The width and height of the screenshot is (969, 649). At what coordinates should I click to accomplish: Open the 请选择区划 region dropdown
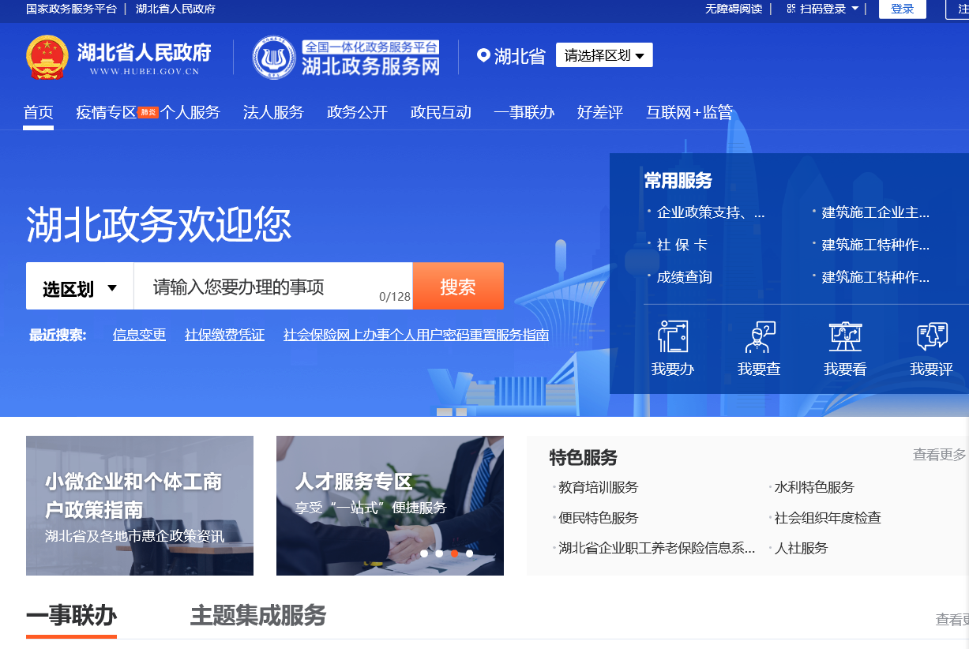pos(604,55)
